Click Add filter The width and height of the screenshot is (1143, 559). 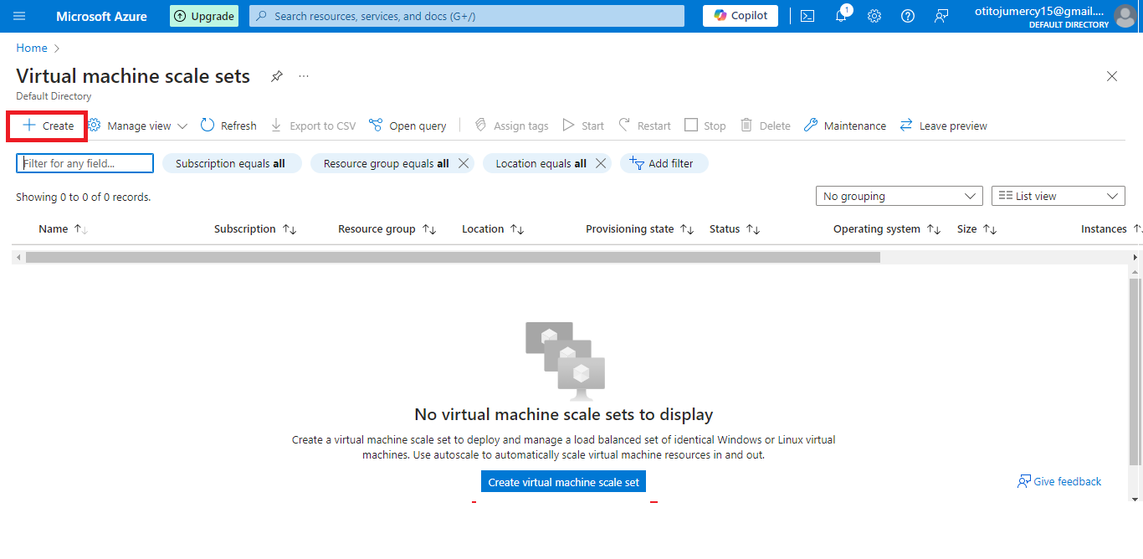tap(664, 163)
